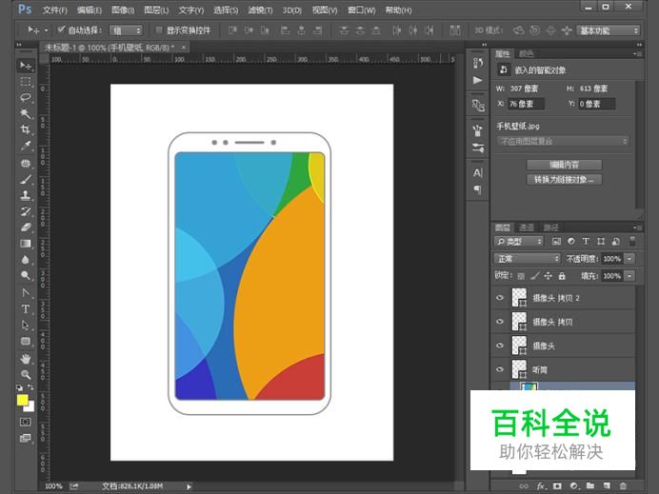Image resolution: width=659 pixels, height=494 pixels.
Task: Open the 基本功能 workspace dropdown
Action: pyautogui.click(x=609, y=30)
